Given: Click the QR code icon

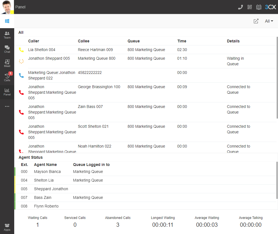Looking at the screenshot, I should [250, 7].
